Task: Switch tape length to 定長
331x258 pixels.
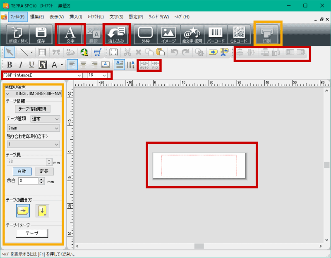Action: coord(43,171)
